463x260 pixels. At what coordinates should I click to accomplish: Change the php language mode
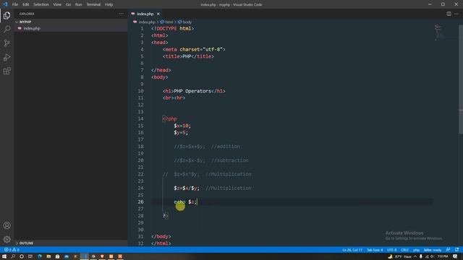point(416,250)
